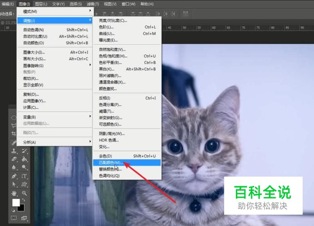Select the Horizontal Type tool
Image resolution: width=314 pixels, height=226 pixels.
tap(25, 176)
